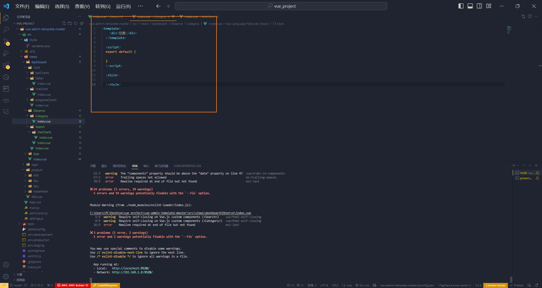Viewport: 542px width, 288px height.
Task: Open terminal launch profile dropdown
Action: coord(518,165)
